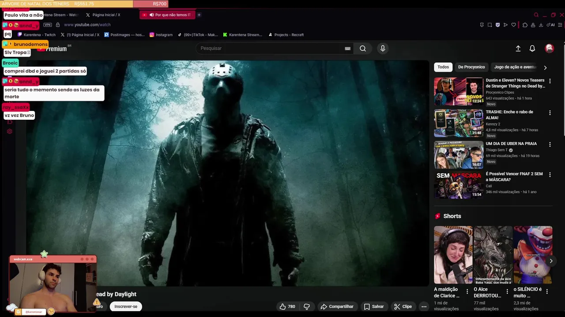Open options for Dustin e Eleven video
Image resolution: width=565 pixels, height=317 pixels.
click(x=550, y=81)
